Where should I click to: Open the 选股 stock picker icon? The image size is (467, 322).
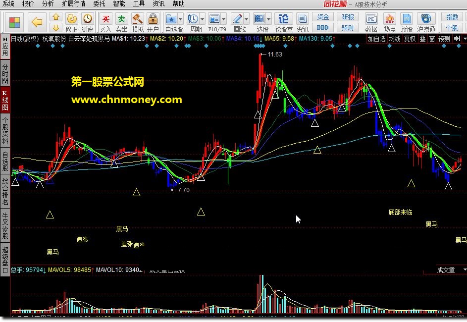pos(259,19)
